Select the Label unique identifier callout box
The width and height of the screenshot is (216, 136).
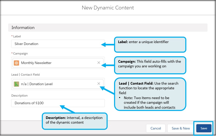pos(150,45)
